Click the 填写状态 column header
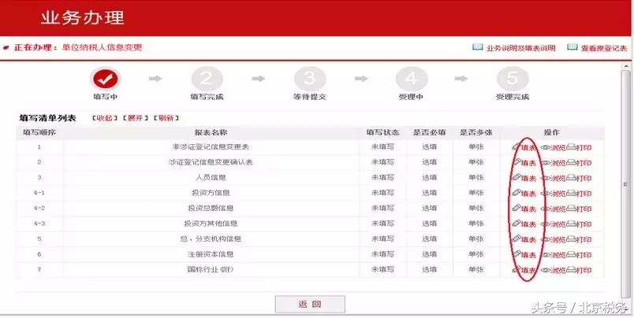The width and height of the screenshot is (634, 318). (x=382, y=132)
